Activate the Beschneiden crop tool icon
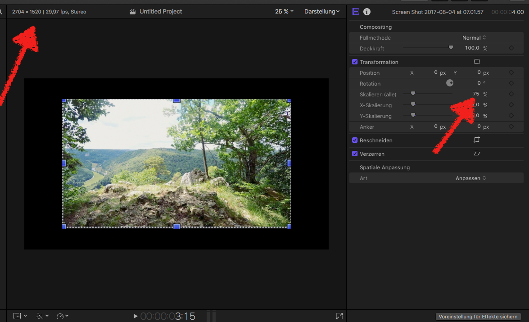The width and height of the screenshot is (529, 322). [477, 140]
